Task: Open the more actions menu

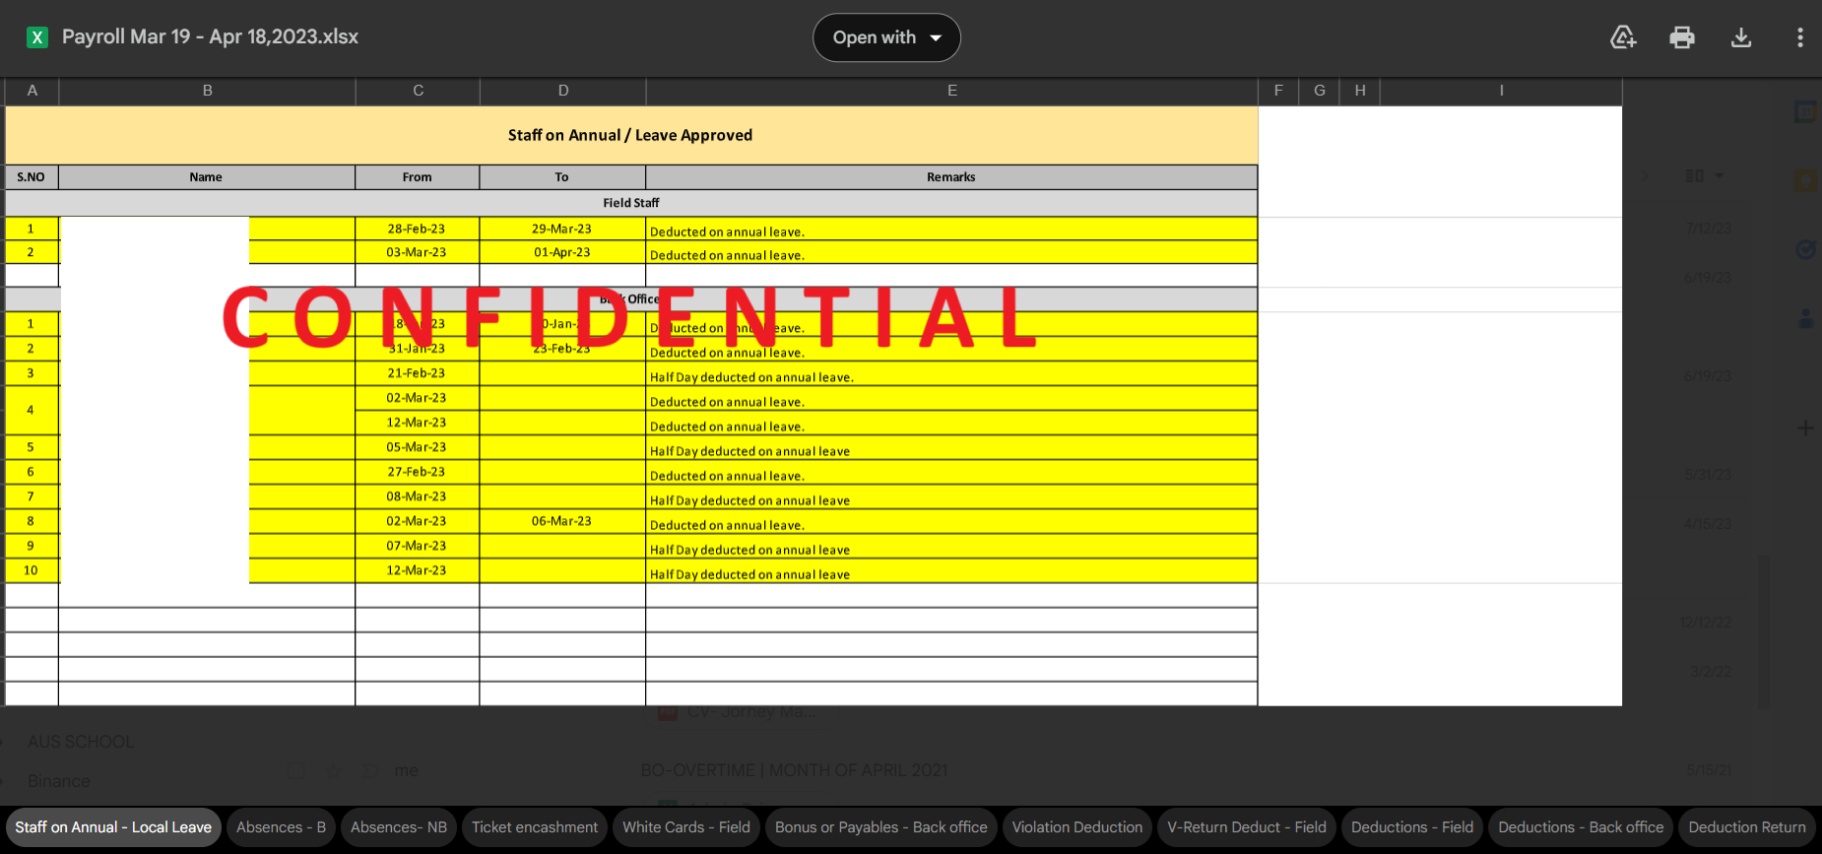Action: coord(1800,37)
